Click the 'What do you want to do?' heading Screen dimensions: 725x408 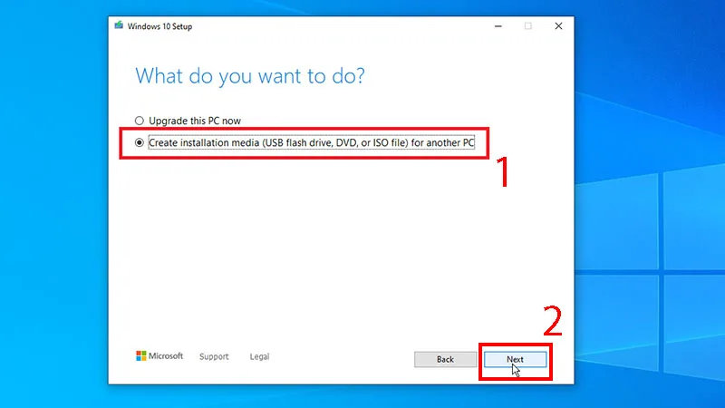pos(250,76)
